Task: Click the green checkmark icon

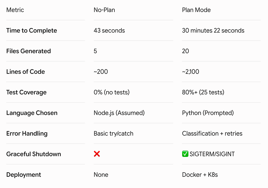Action: 185,154
